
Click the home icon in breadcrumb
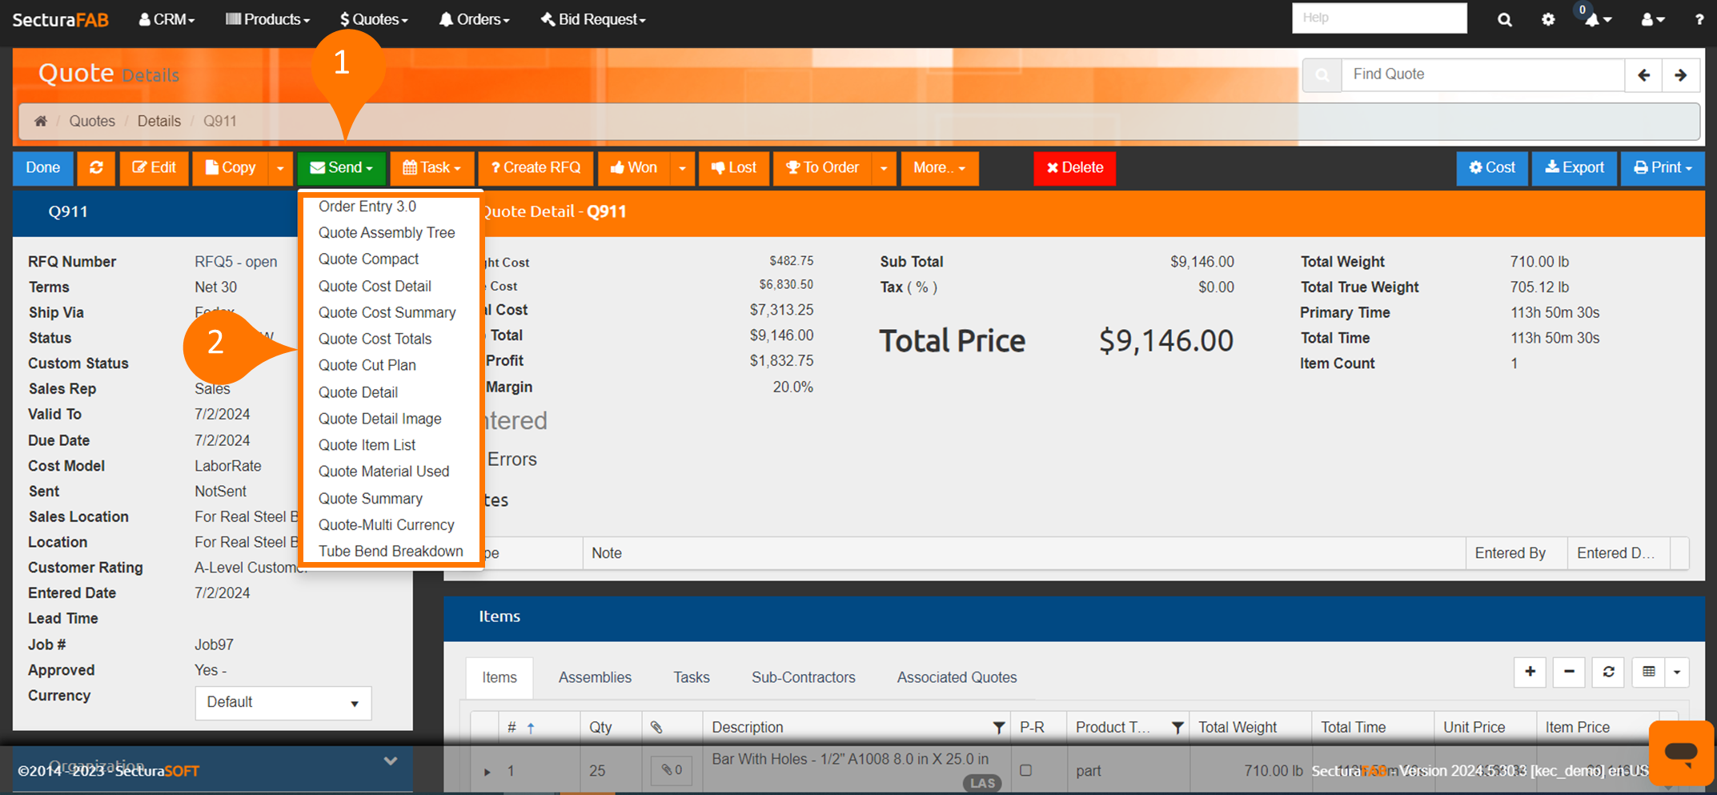click(x=41, y=121)
